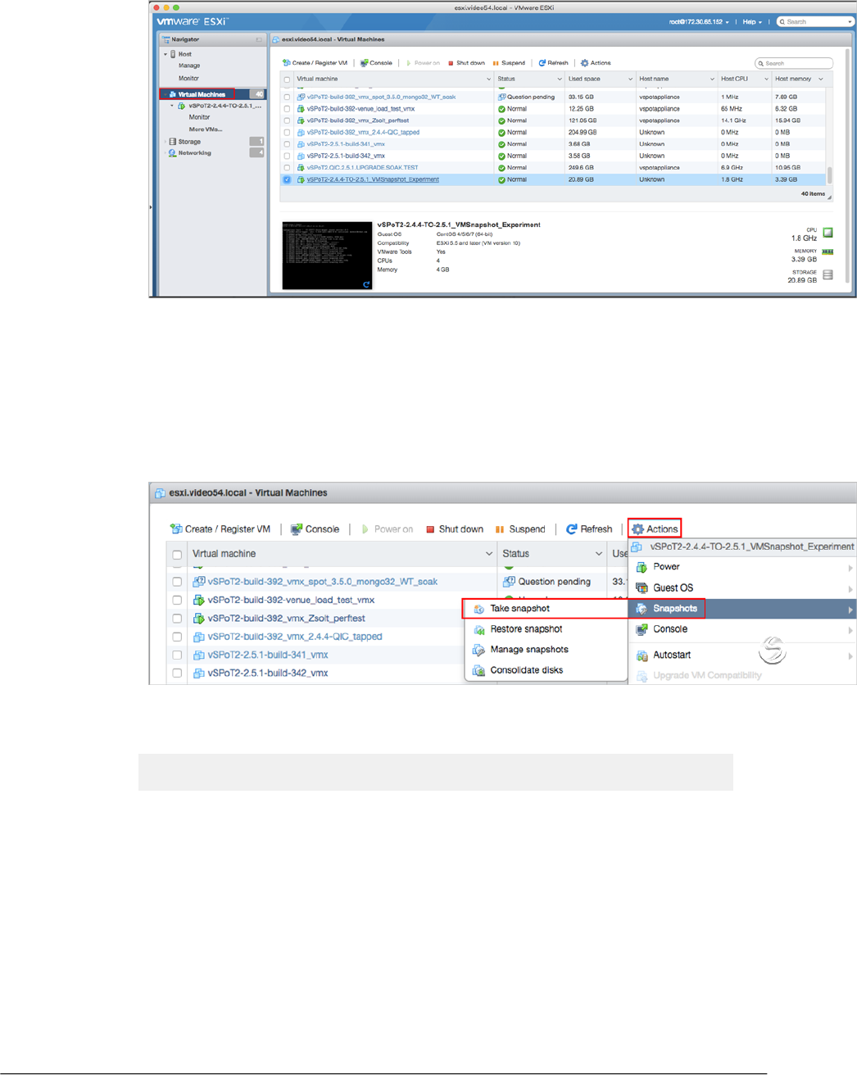Click the refresh icon on the VM console thumbnail
Image resolution: width=857 pixels, height=1075 pixels.
click(x=366, y=284)
